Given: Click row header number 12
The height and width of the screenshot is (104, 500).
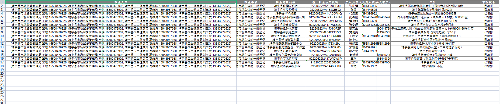Looking at the screenshot, I should coord(2,43).
